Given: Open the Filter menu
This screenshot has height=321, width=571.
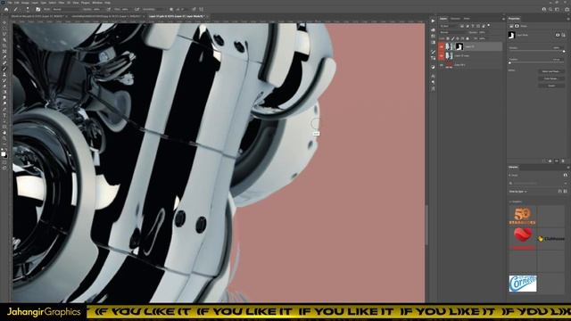Looking at the screenshot, I should tap(62, 2).
